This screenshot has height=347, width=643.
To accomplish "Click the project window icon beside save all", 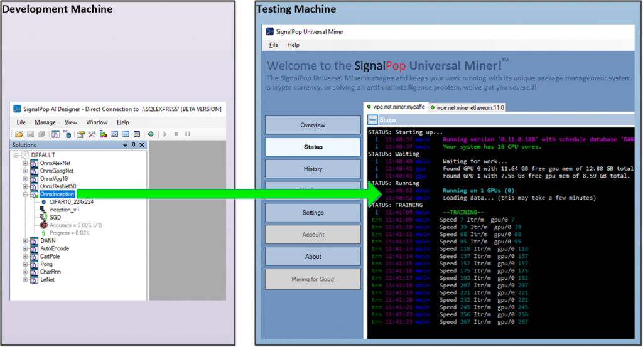I will tap(55, 134).
